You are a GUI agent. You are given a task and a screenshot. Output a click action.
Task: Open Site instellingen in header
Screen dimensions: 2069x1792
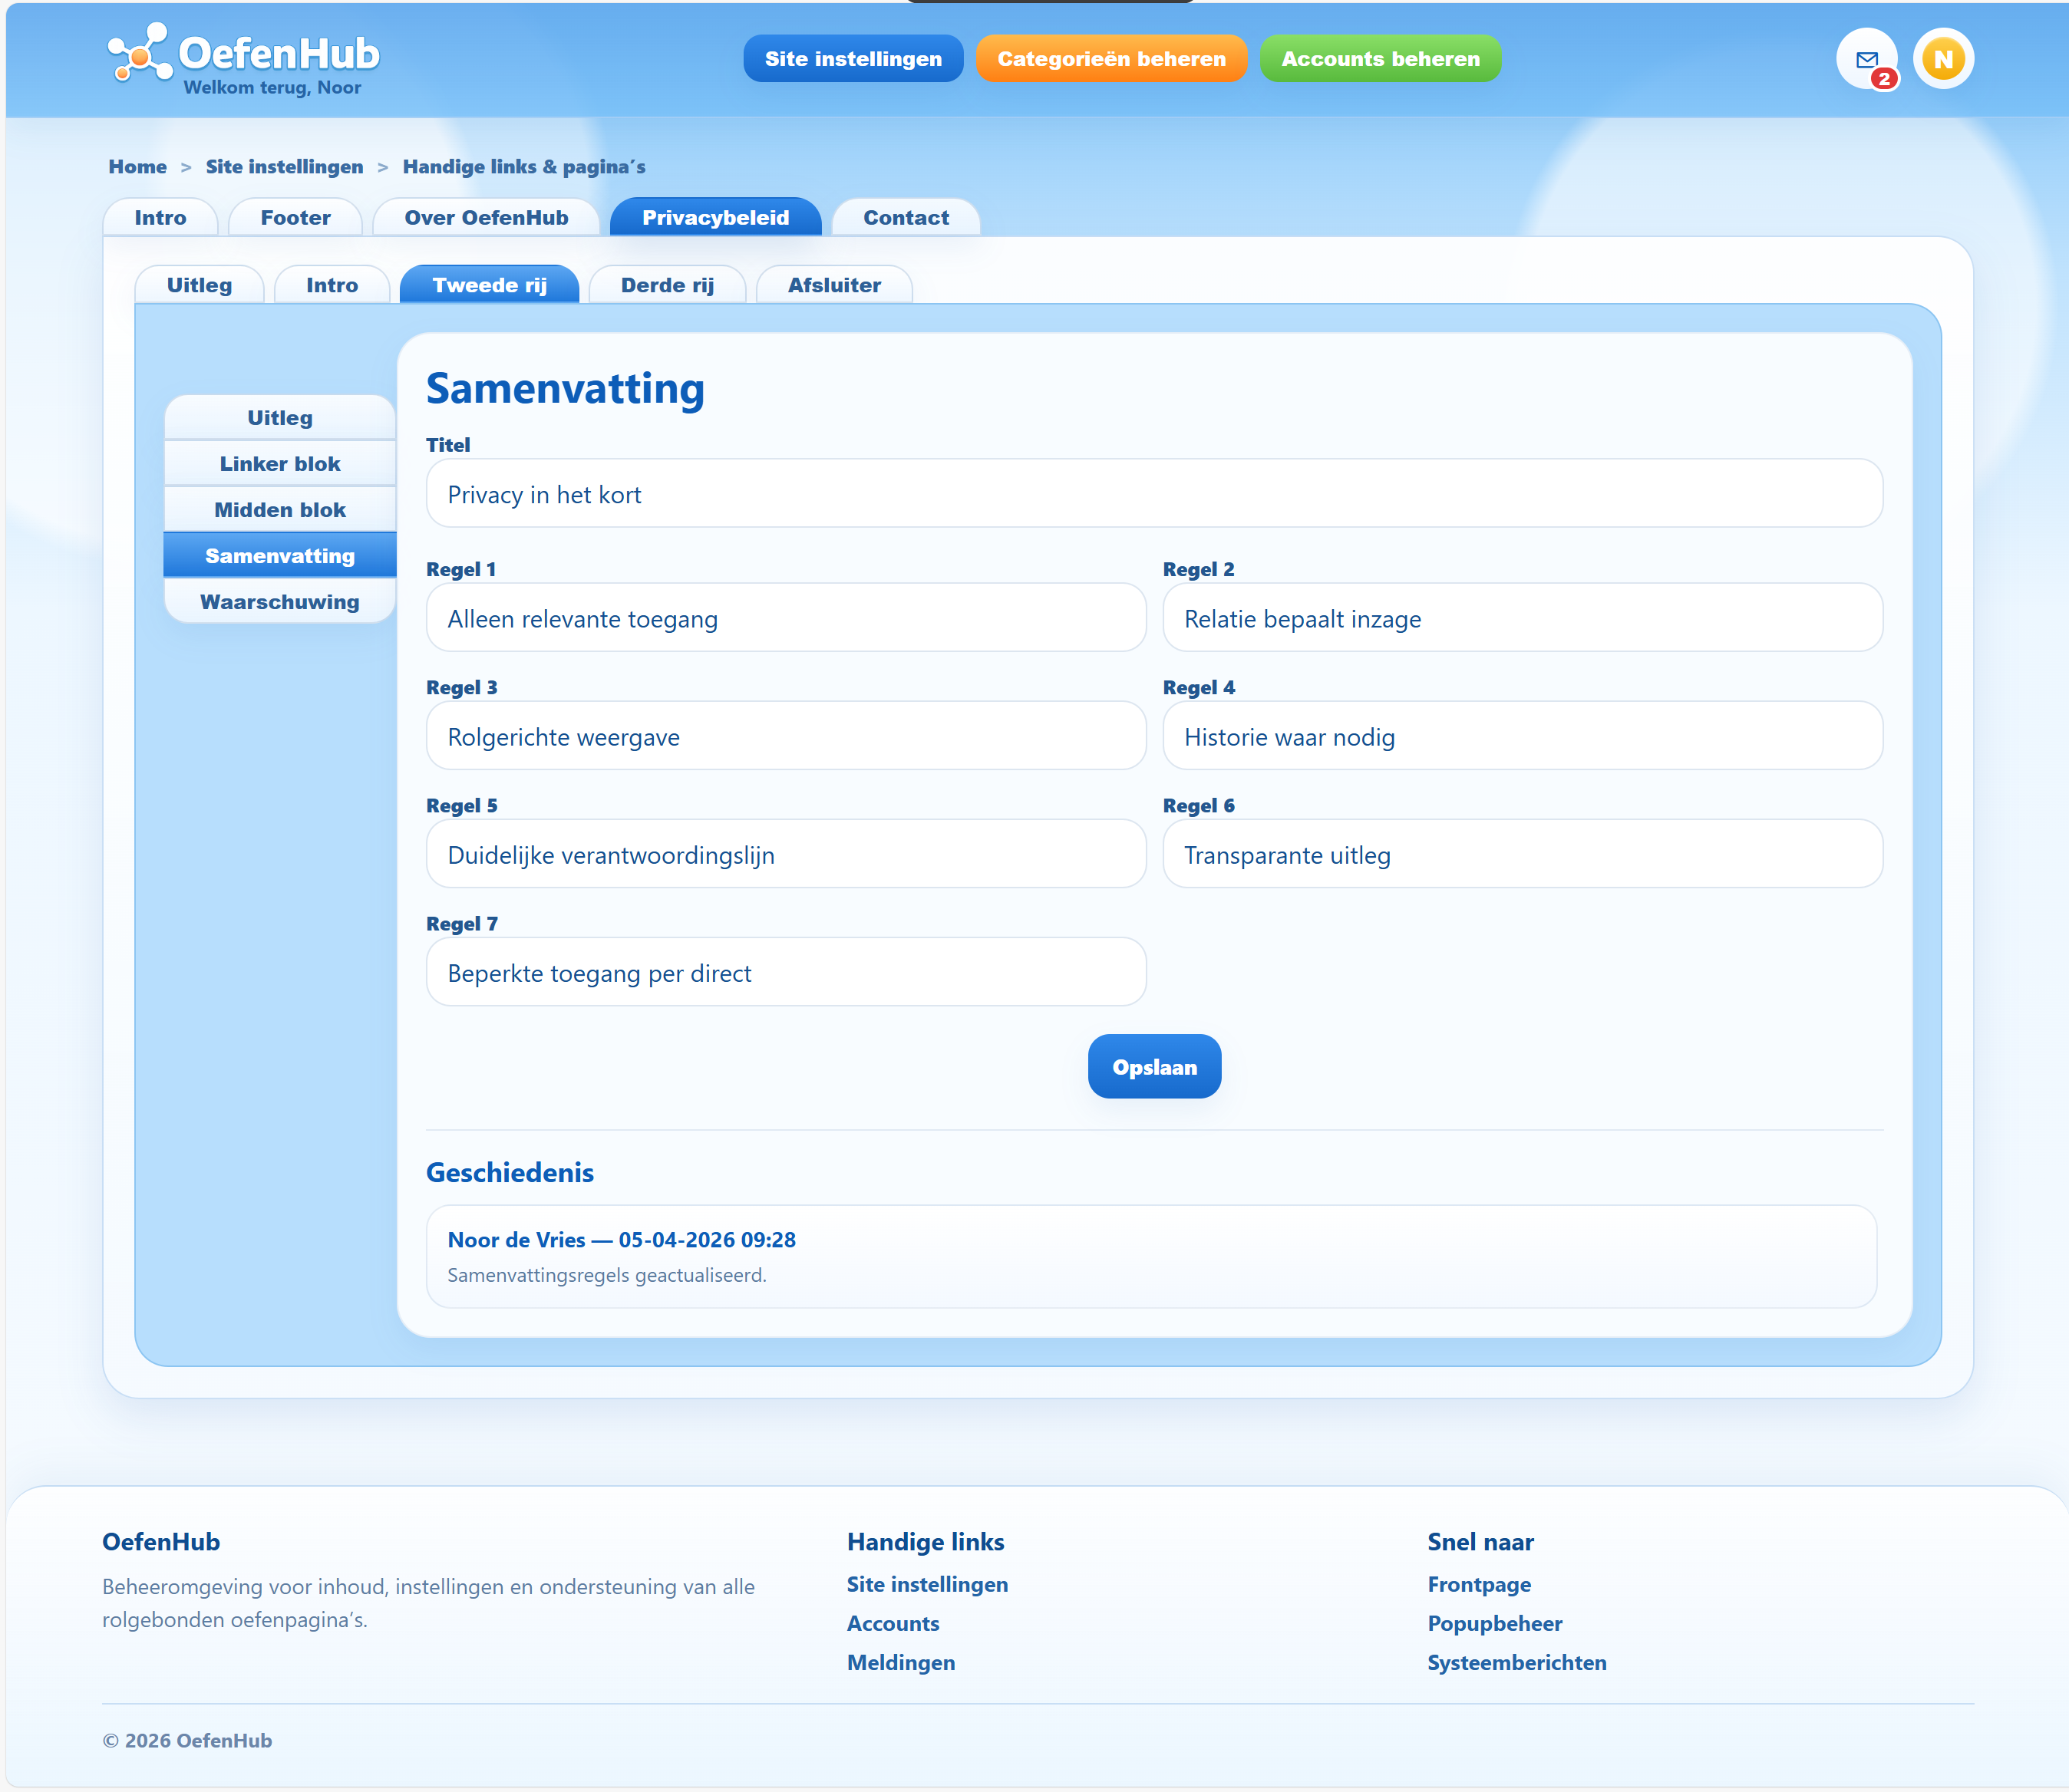point(853,59)
